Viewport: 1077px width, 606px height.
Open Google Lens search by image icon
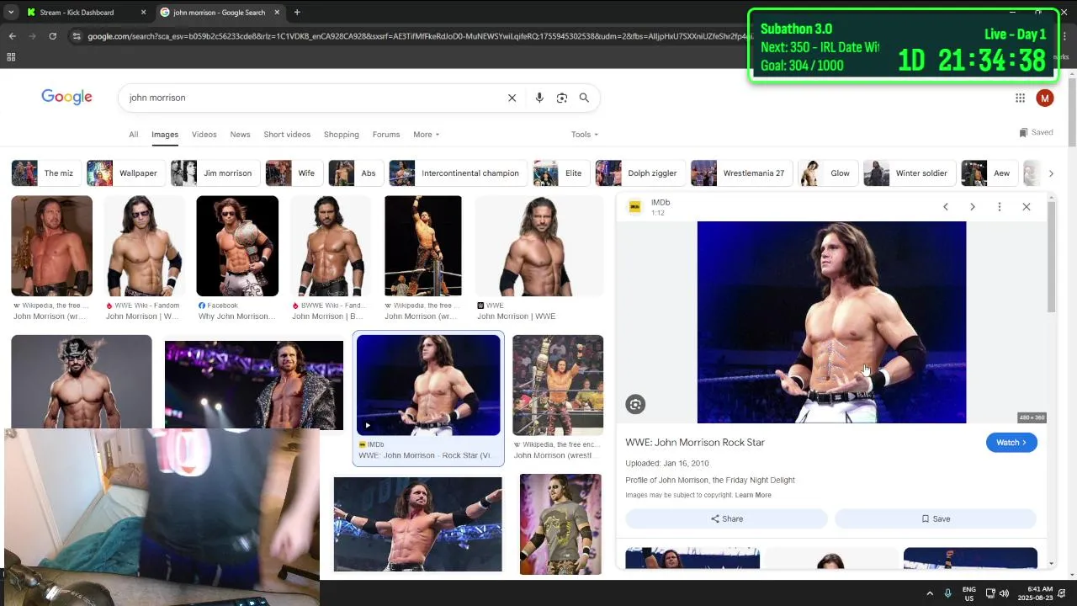[562, 98]
